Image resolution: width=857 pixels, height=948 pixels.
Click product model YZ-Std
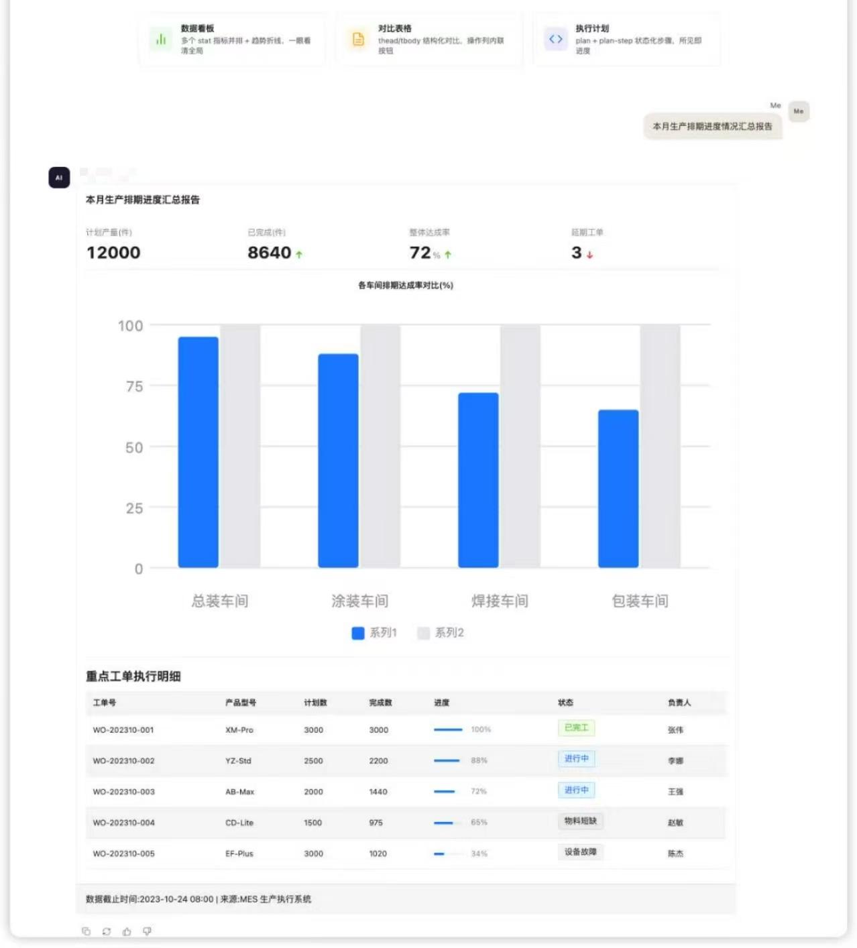point(238,761)
